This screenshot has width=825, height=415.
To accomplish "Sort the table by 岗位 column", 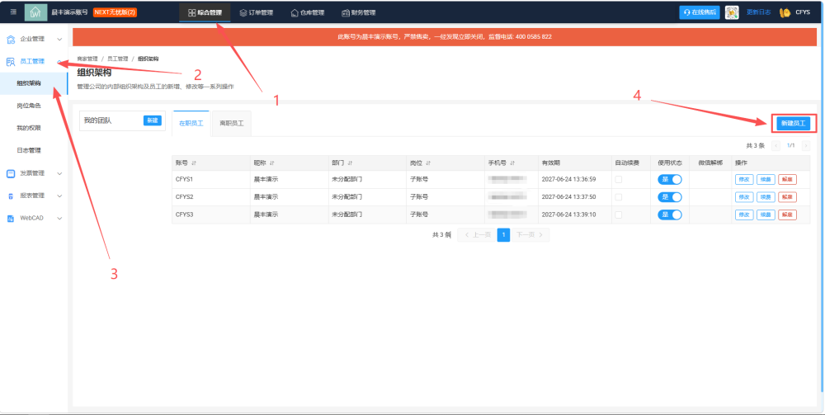I will (427, 163).
